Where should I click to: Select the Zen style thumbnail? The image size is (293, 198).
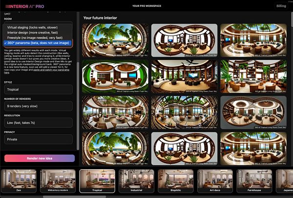pos(19,180)
